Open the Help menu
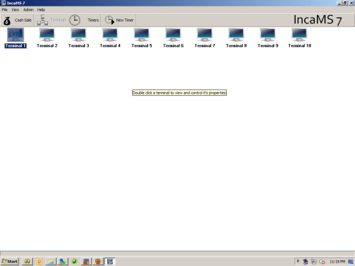 click(41, 10)
